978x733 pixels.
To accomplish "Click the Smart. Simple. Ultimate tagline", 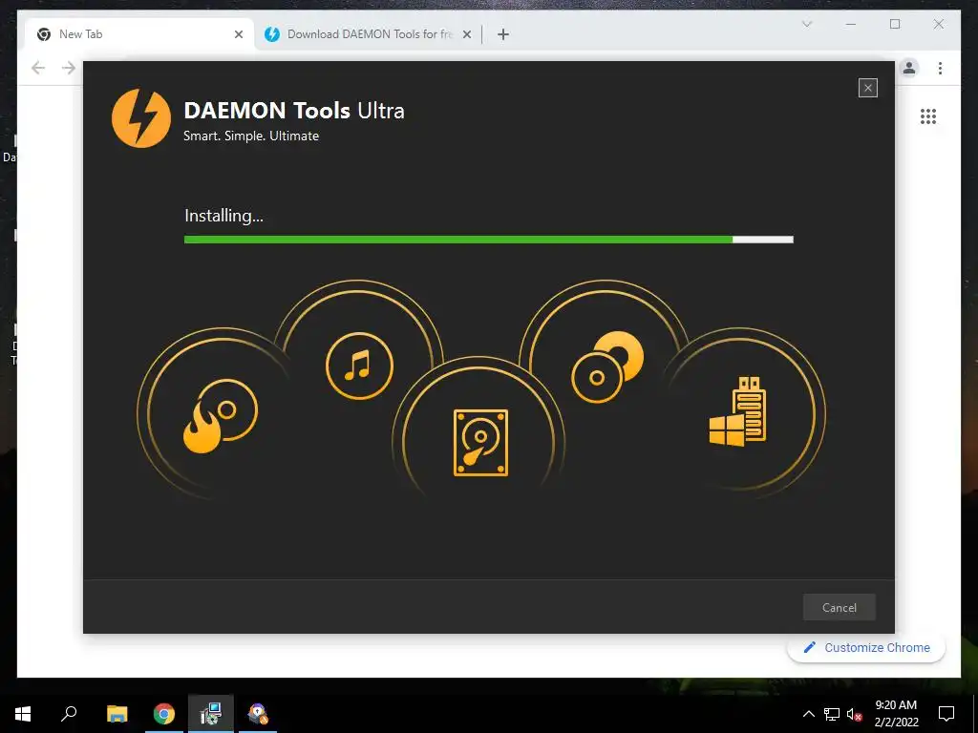I will [x=251, y=136].
